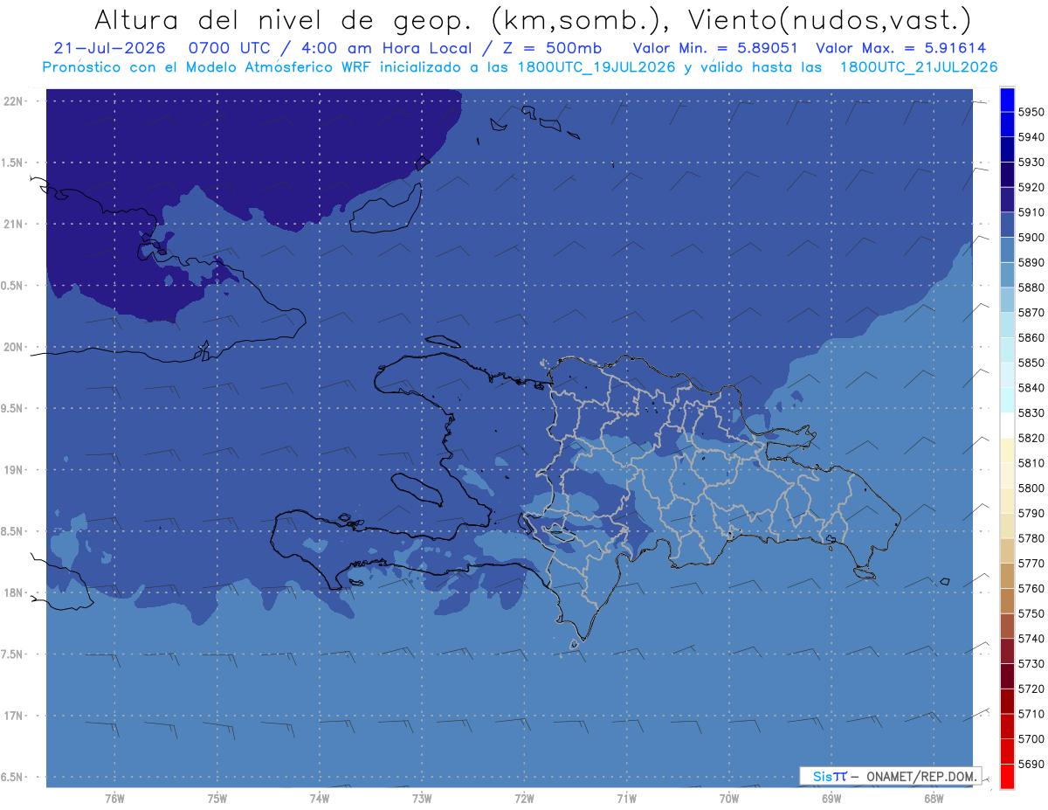The height and width of the screenshot is (810, 1048).
Task: Click the '1800UTC_21JUL2026' valid-until text
Action: [x=919, y=66]
